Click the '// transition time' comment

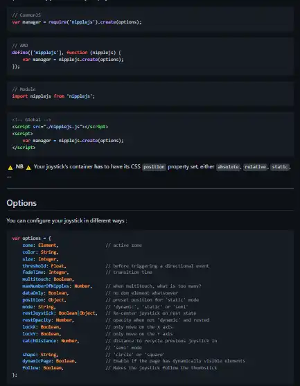pos(129,272)
